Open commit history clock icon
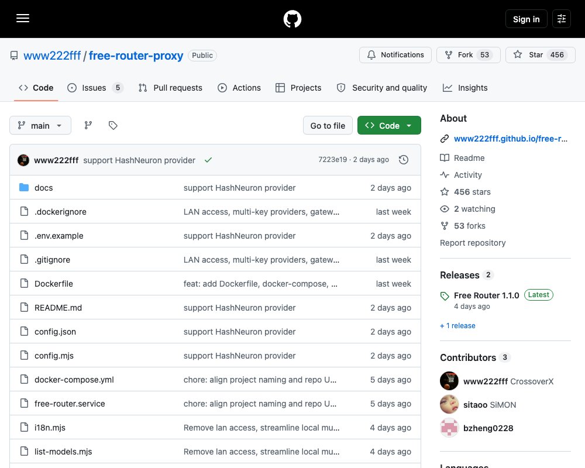 coord(404,160)
